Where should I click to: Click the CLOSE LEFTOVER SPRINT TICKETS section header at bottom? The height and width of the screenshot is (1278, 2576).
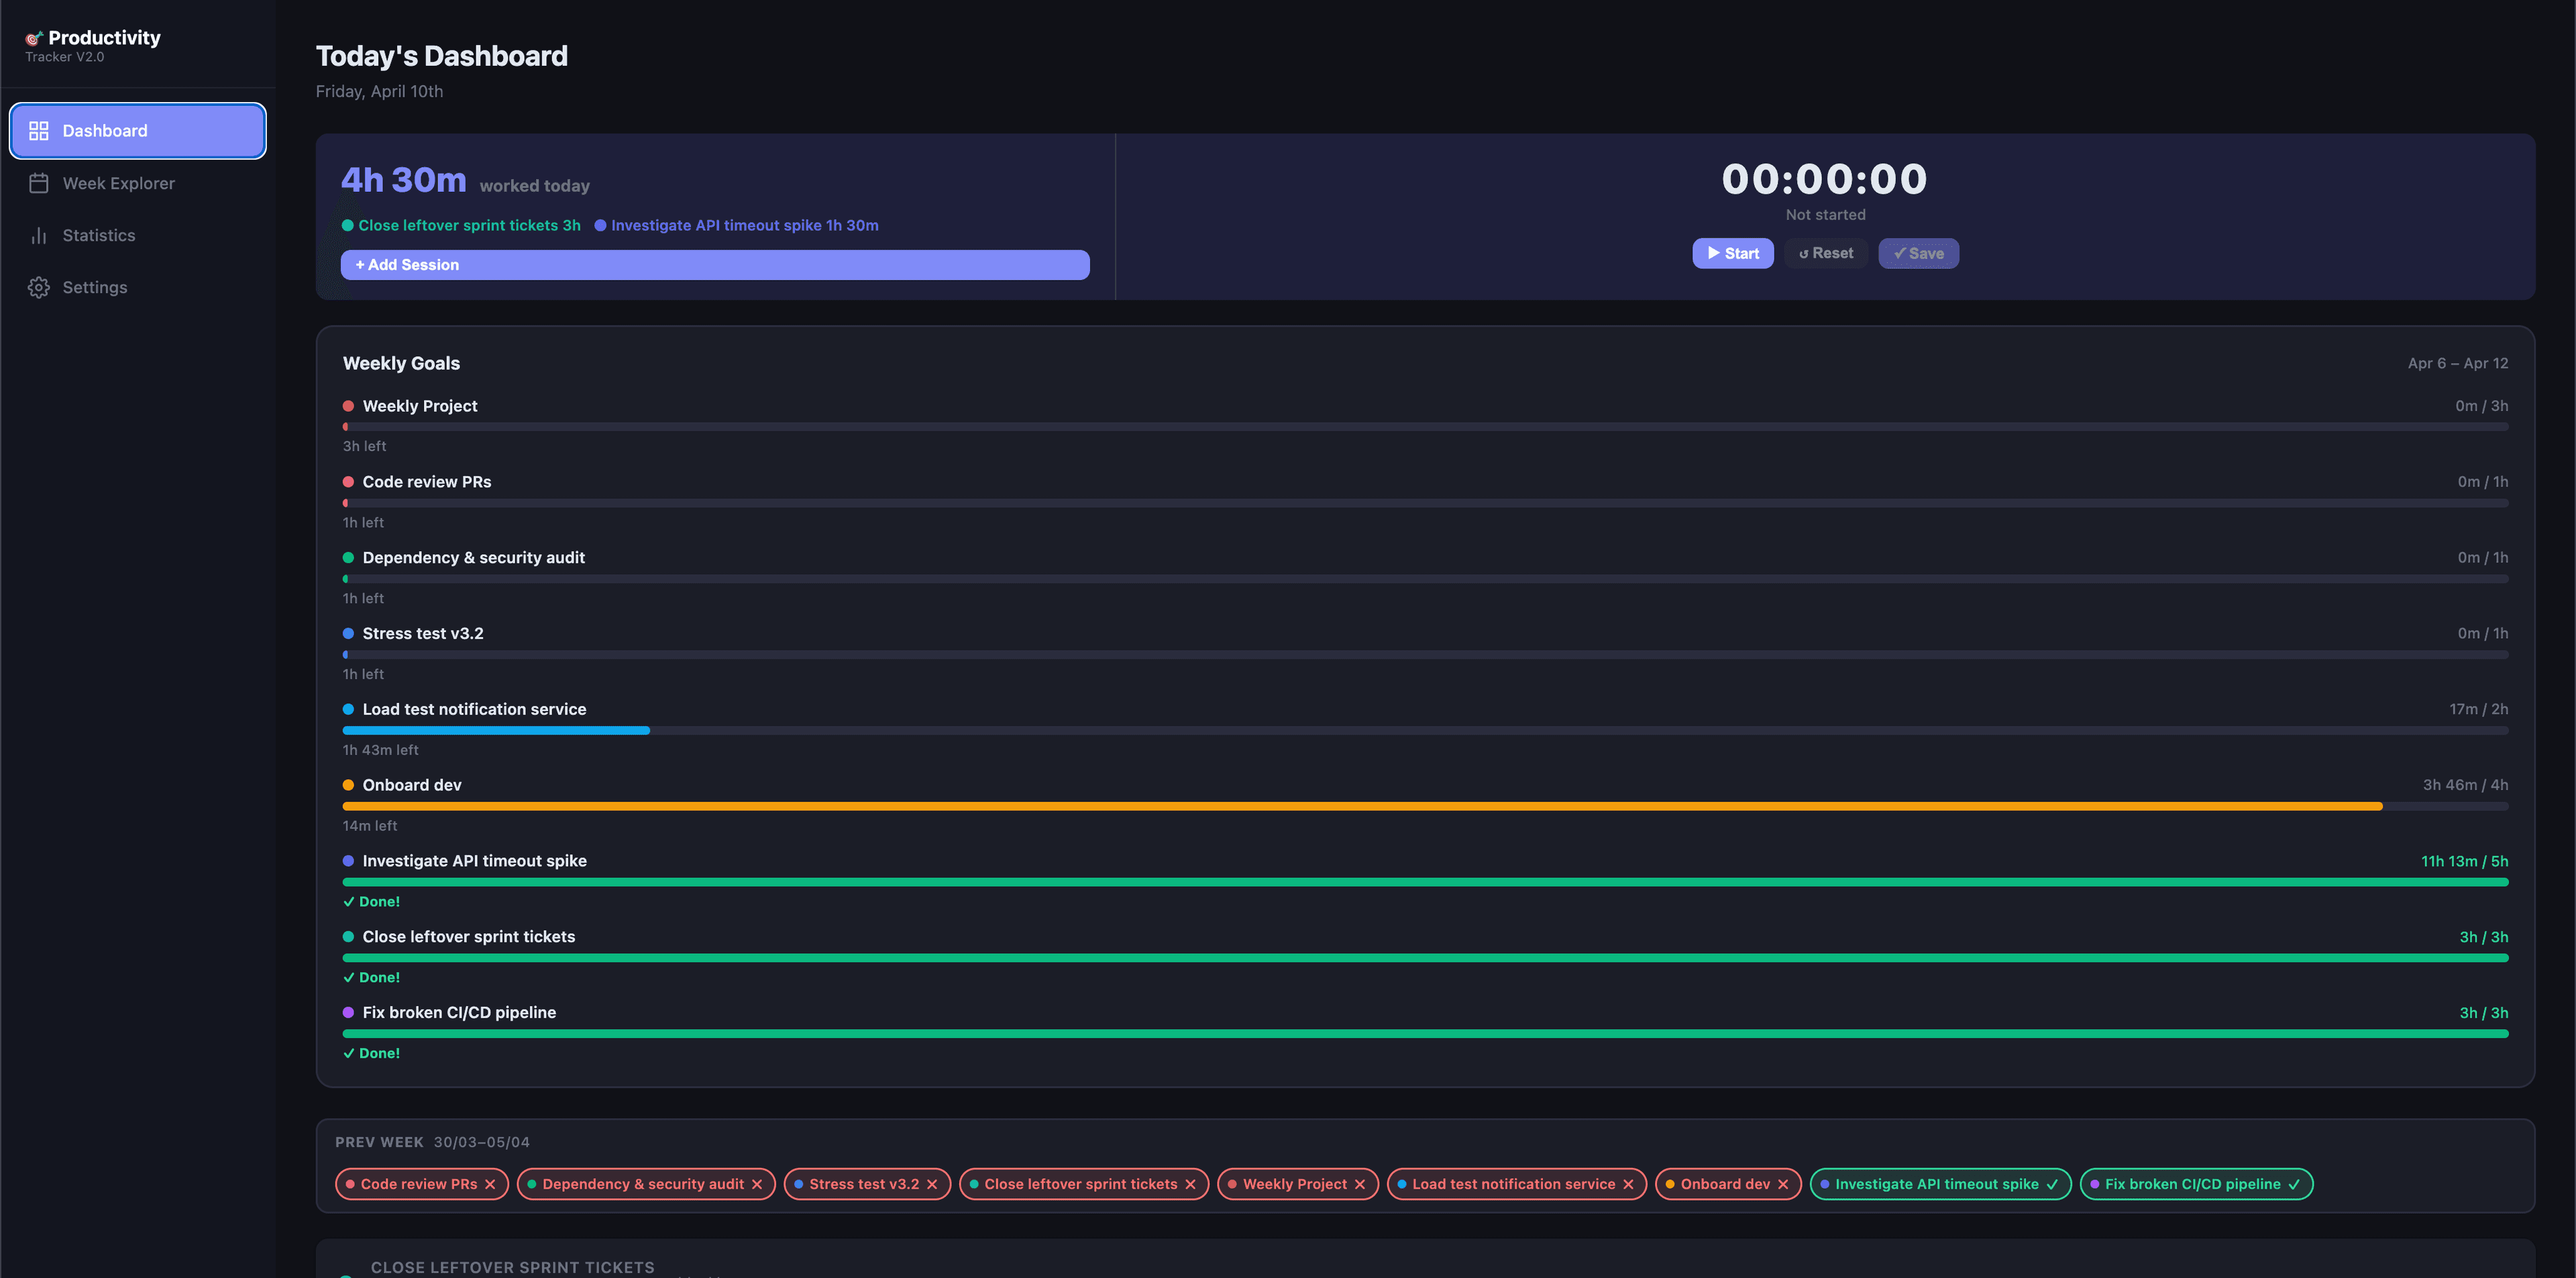513,1267
